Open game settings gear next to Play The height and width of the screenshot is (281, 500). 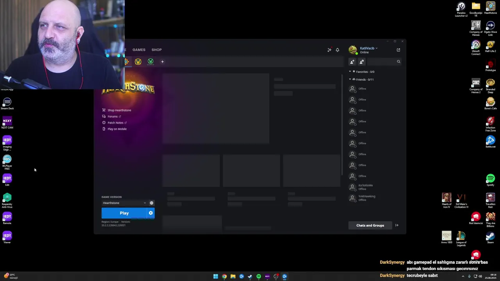pyautogui.click(x=151, y=213)
